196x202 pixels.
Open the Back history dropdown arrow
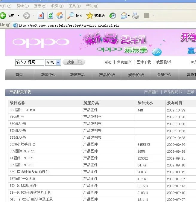point(18,16)
